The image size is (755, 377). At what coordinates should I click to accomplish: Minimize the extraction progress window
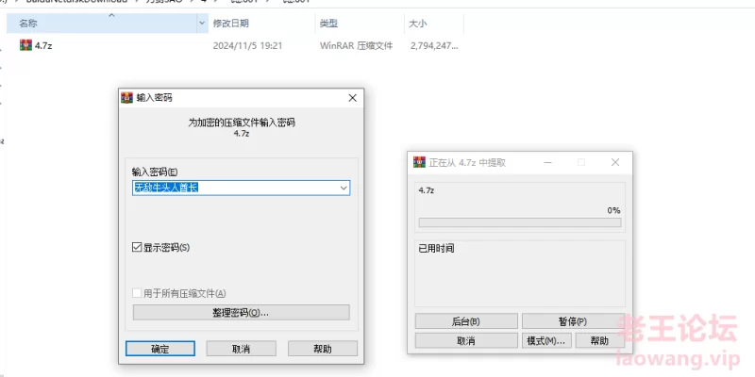point(548,162)
